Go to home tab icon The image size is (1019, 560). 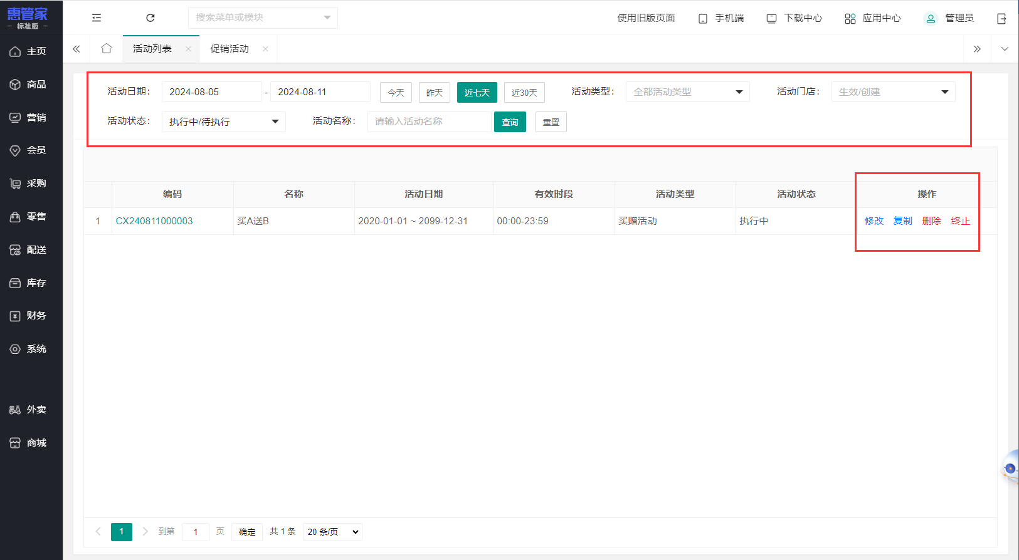click(107, 49)
